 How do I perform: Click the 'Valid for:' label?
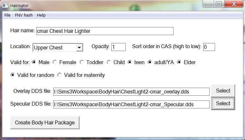(x=20, y=62)
